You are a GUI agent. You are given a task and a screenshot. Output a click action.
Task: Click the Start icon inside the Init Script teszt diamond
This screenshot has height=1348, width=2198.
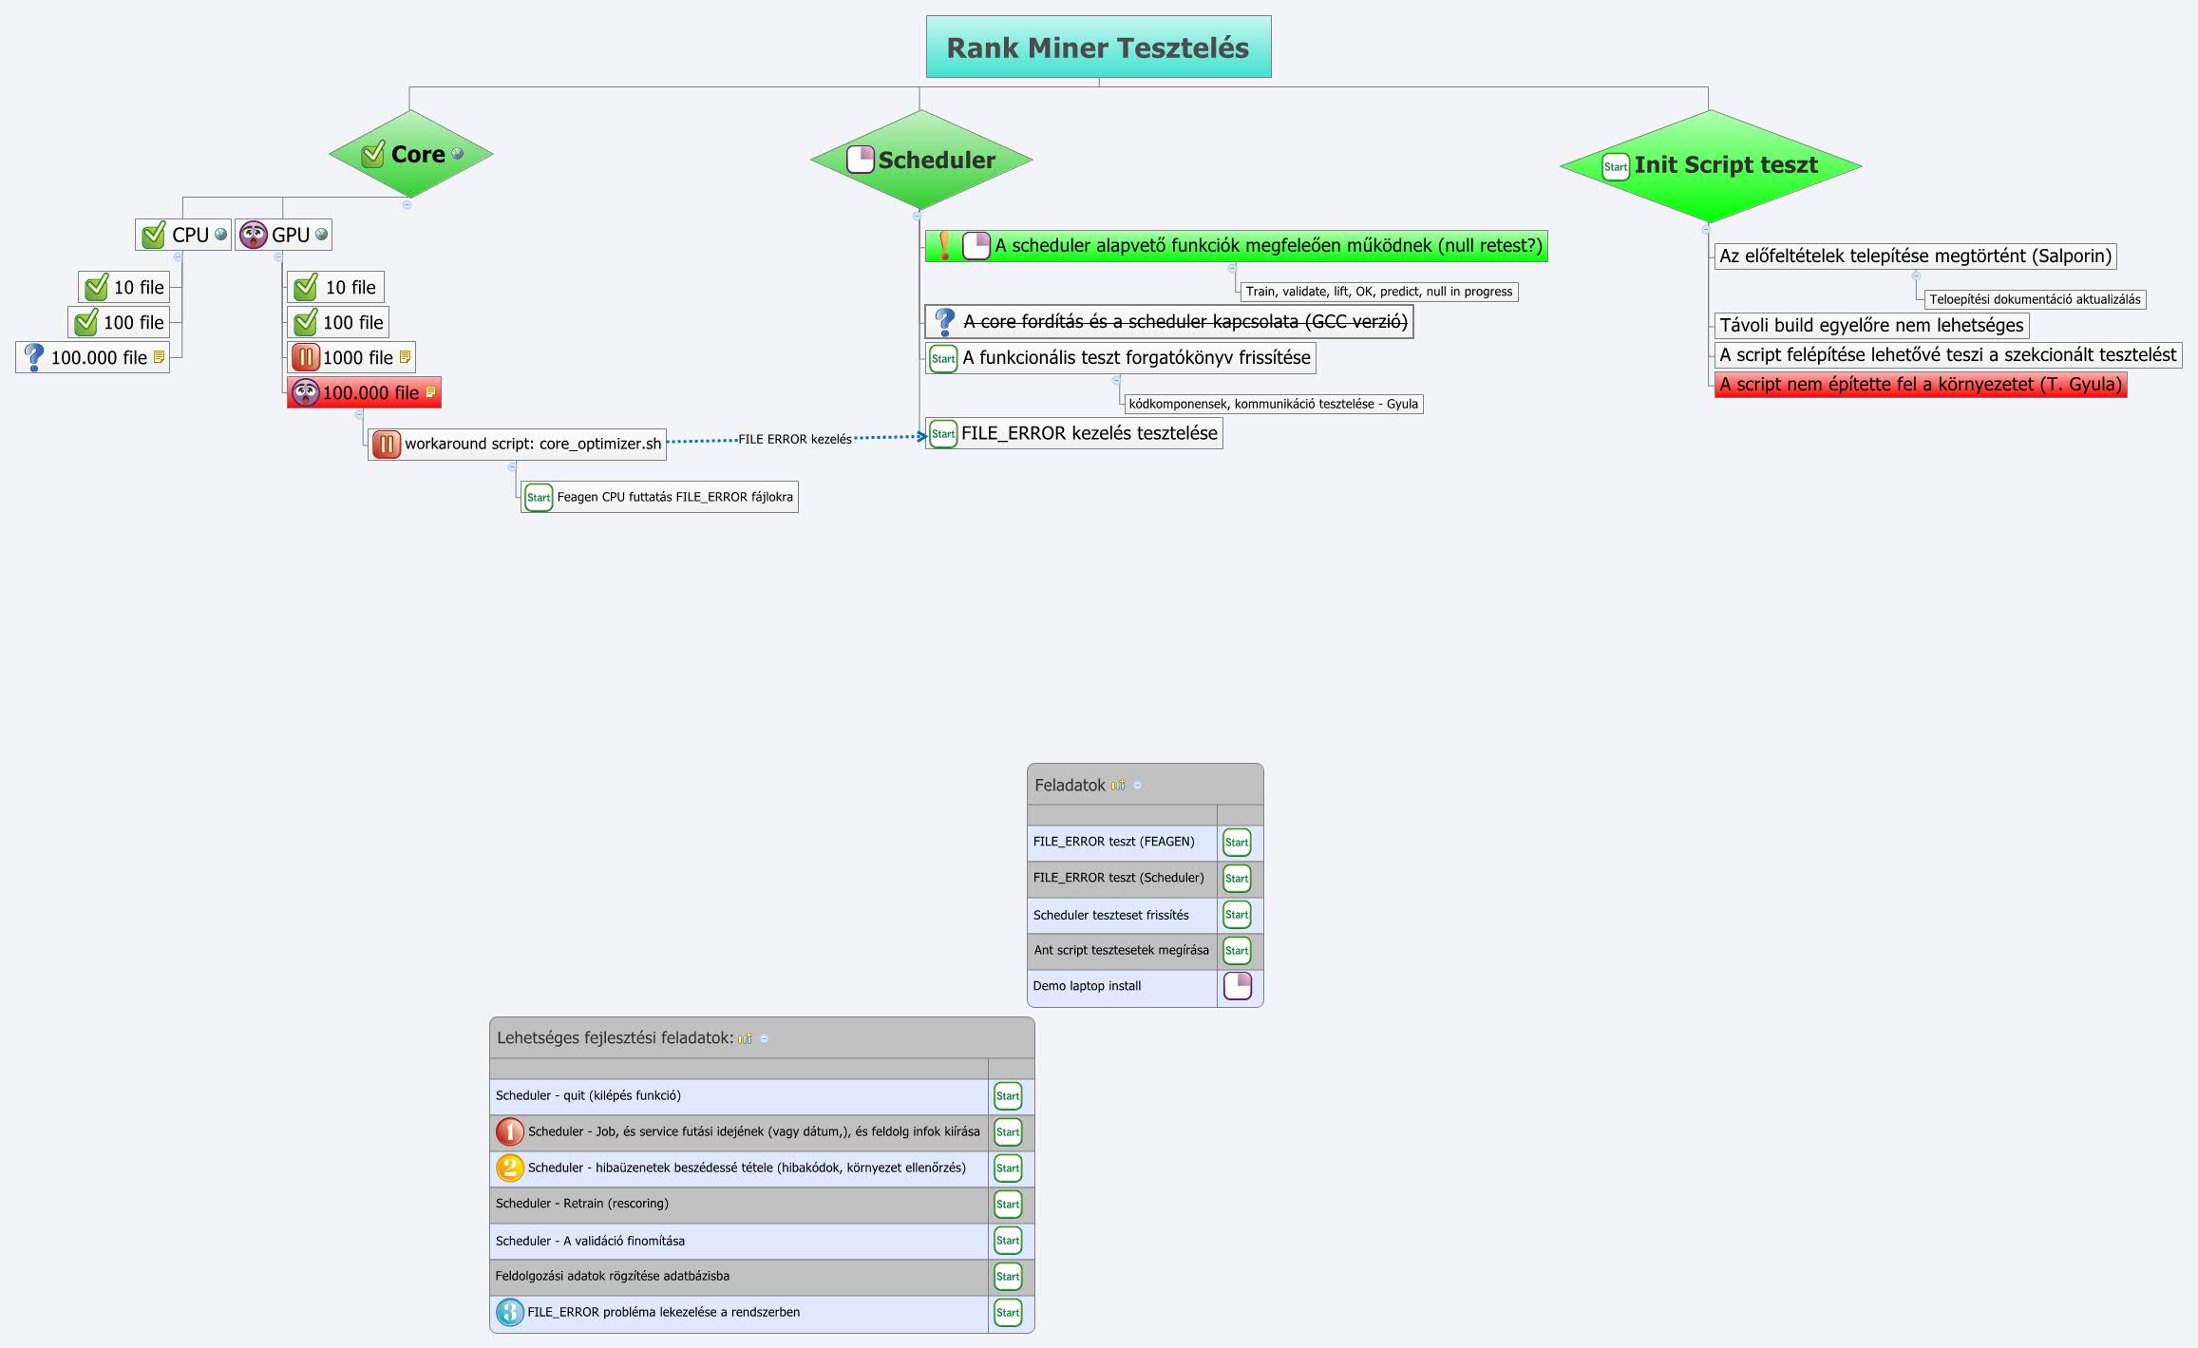(x=1615, y=165)
